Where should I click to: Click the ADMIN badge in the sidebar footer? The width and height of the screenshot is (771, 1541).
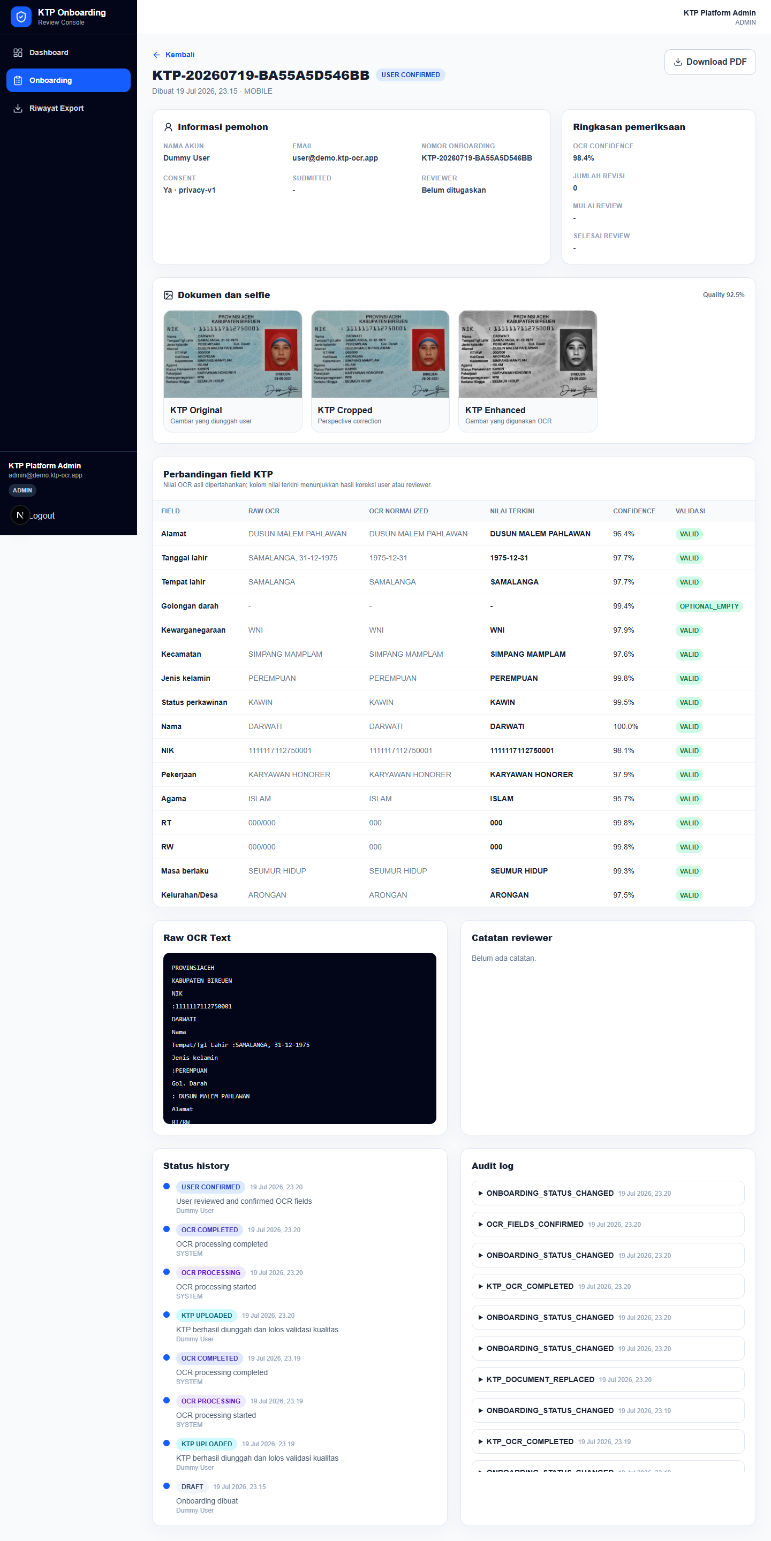[22, 490]
